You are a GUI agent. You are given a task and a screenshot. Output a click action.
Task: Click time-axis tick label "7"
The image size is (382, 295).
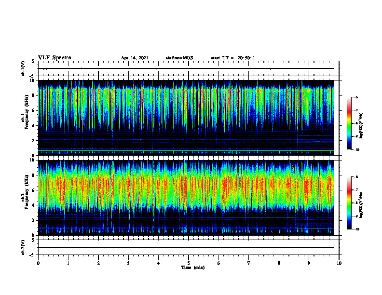249,263
